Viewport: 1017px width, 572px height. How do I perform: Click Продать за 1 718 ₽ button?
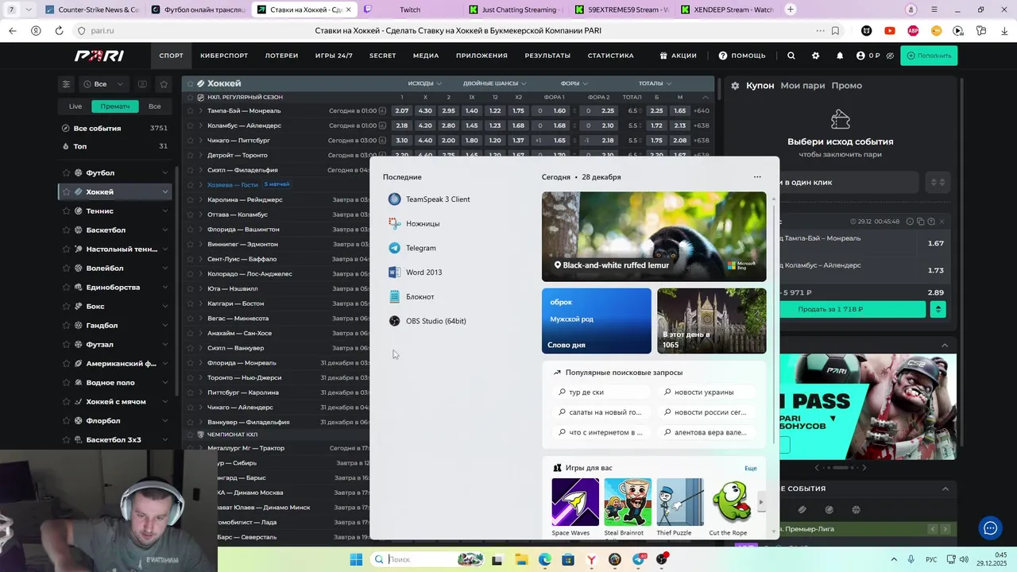click(x=853, y=309)
